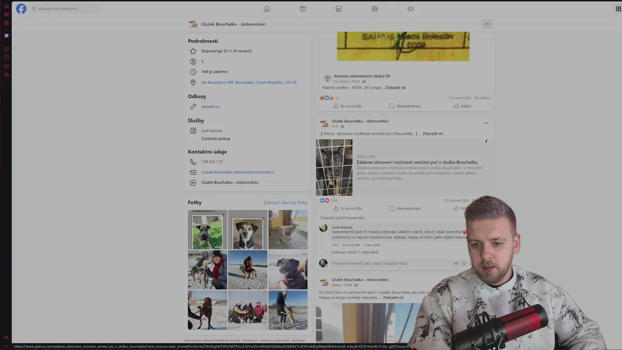This screenshot has width=622, height=350.
Task: Click the Facebook logo
Action: pyautogui.click(x=21, y=9)
